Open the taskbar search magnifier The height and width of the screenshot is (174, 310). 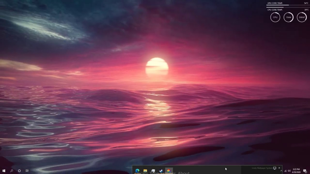coord(12,171)
